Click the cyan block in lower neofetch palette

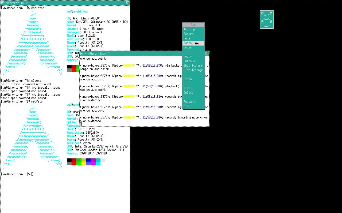98,162
